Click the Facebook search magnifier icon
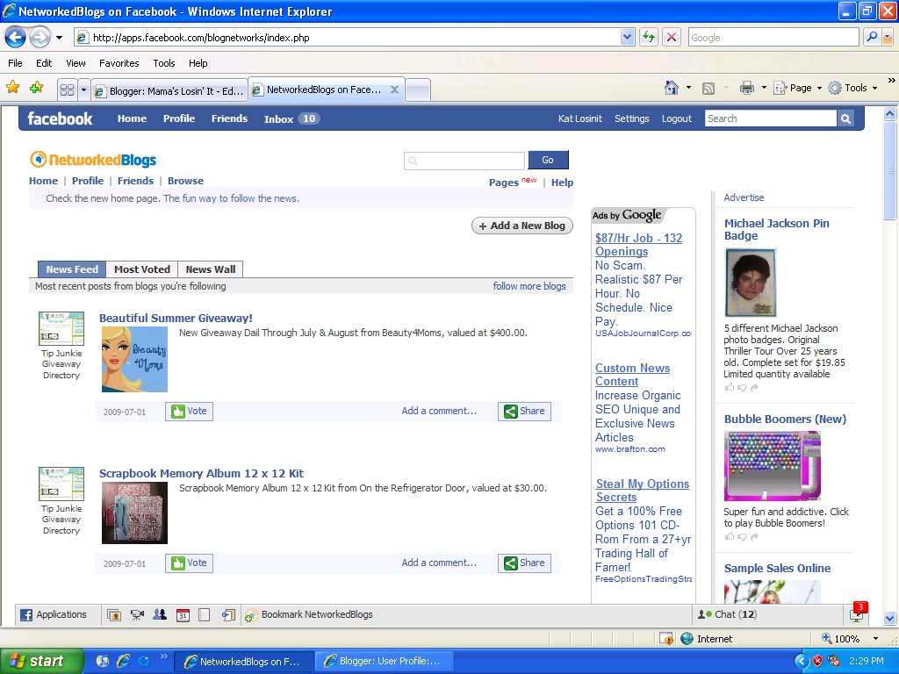 (845, 118)
